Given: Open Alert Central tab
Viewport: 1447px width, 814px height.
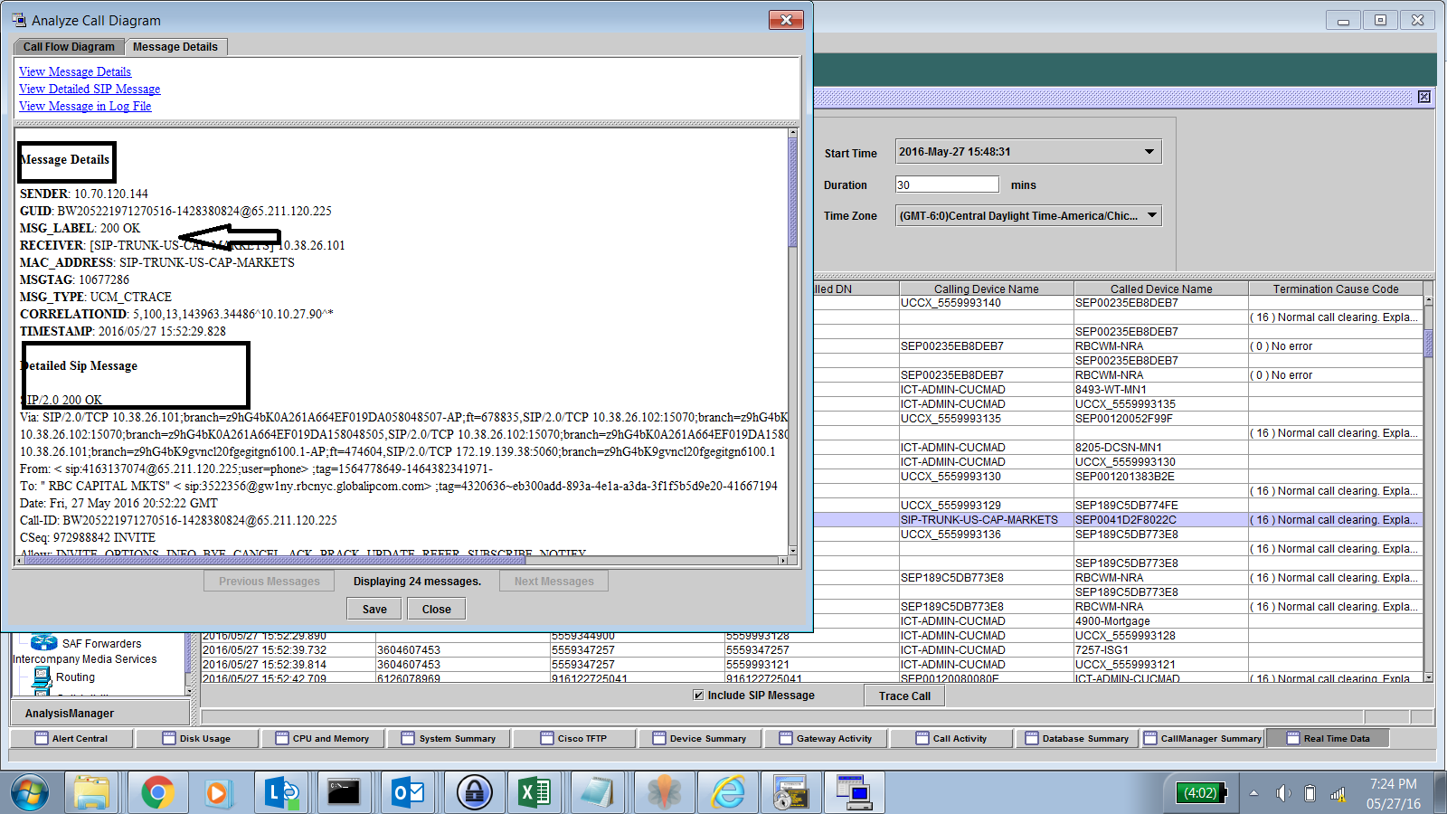Looking at the screenshot, I should point(71,738).
